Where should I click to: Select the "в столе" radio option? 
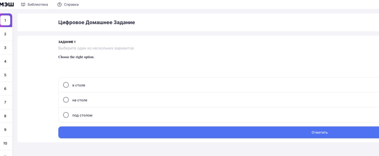(x=66, y=85)
